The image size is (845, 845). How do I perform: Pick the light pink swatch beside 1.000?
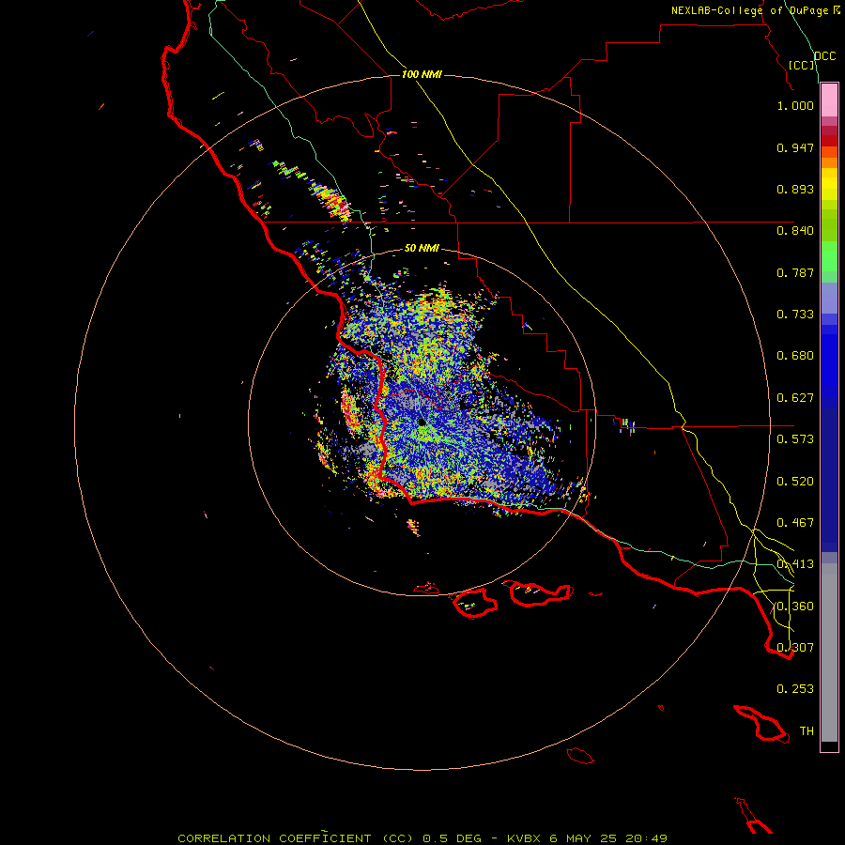click(x=829, y=100)
